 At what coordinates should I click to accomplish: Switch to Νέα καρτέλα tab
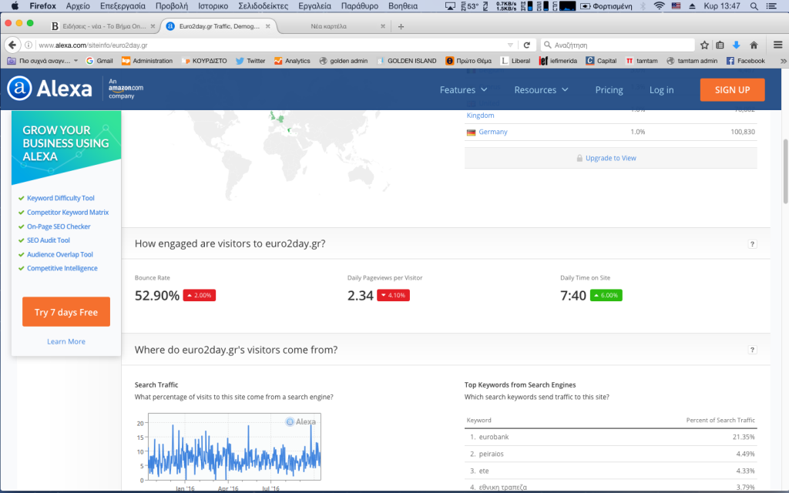[x=328, y=26]
